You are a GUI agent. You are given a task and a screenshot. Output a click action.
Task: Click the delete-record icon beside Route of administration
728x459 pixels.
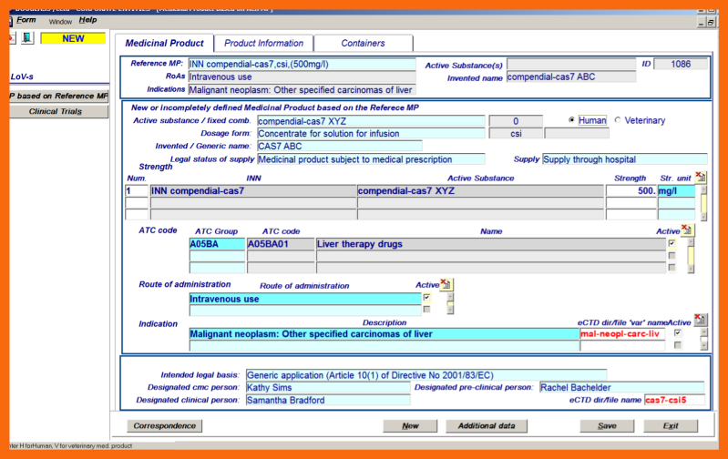[x=446, y=284]
